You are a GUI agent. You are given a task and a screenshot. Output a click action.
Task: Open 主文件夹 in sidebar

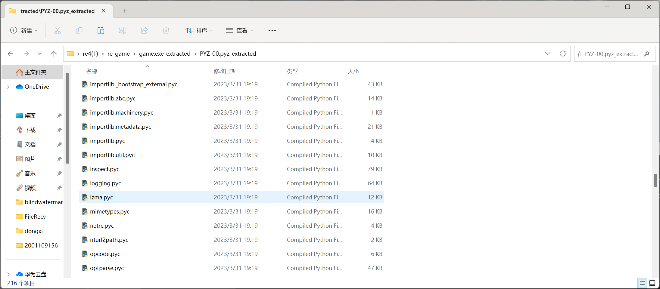point(33,72)
